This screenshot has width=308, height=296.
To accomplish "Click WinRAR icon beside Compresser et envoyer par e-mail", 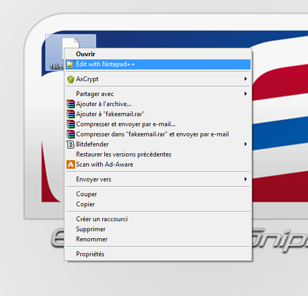I will pos(71,124).
